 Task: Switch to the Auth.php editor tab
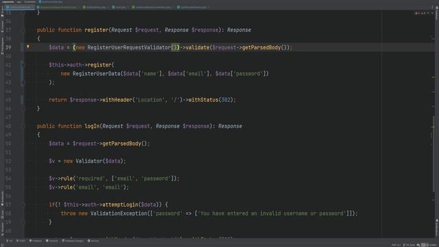pos(119,7)
